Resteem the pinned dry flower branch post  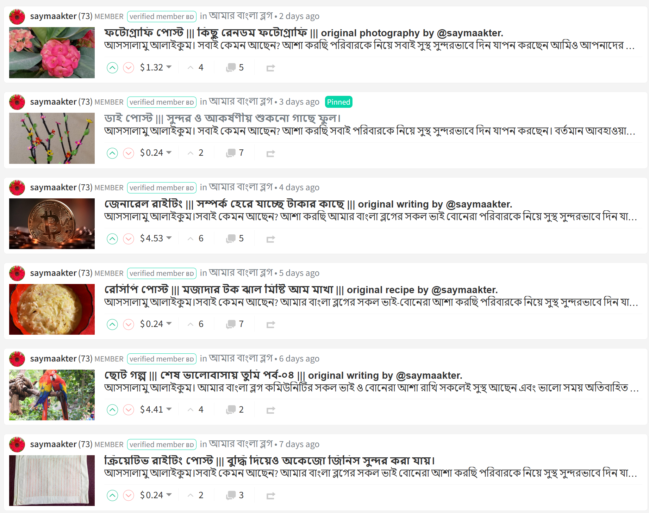coord(270,153)
